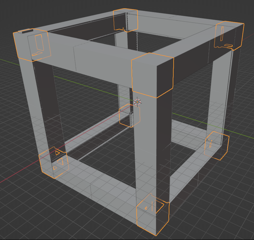Select rear bottom corner block beneath 3D cursor
This screenshot has height=240, width=254.
130,116
